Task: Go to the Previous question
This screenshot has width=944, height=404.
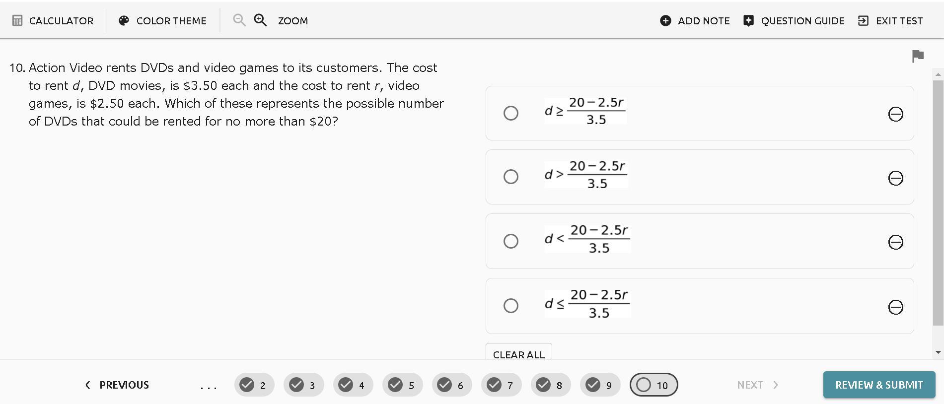Action: (117, 385)
